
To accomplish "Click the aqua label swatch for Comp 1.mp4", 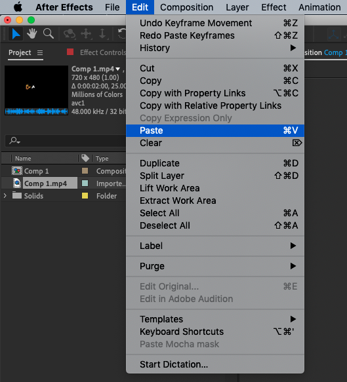I will tap(85, 183).
